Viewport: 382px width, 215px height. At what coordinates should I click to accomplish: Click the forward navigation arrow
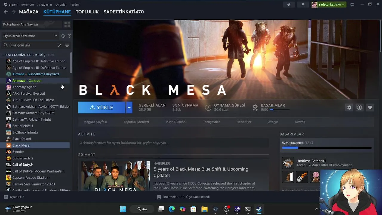13,12
